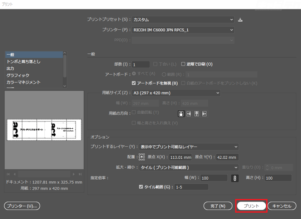This screenshot has height=219, width=301.
Task: Select すべて (A) artboard radio button
Action: pos(134,74)
